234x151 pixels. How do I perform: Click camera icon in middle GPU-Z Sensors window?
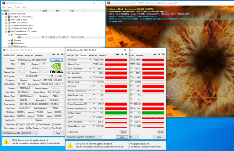point(117,55)
